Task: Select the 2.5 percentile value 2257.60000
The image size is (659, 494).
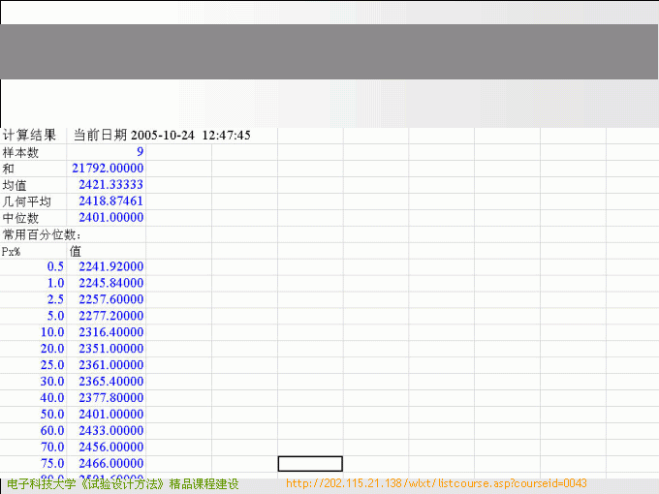Action: (110, 299)
